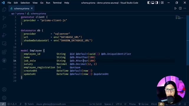Go to line via Ln 14, Col 43

(95, 104)
